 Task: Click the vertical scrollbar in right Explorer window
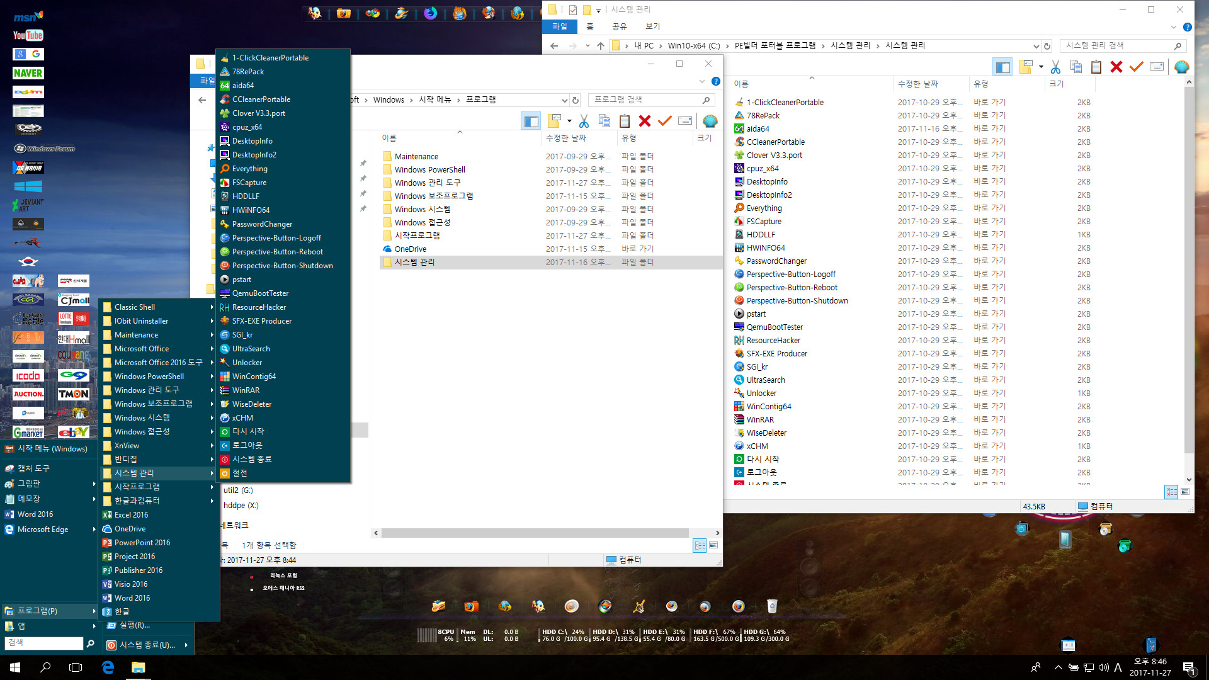tap(1189, 271)
